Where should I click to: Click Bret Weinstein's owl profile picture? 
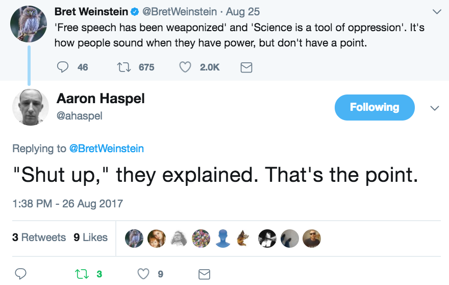pos(29,25)
